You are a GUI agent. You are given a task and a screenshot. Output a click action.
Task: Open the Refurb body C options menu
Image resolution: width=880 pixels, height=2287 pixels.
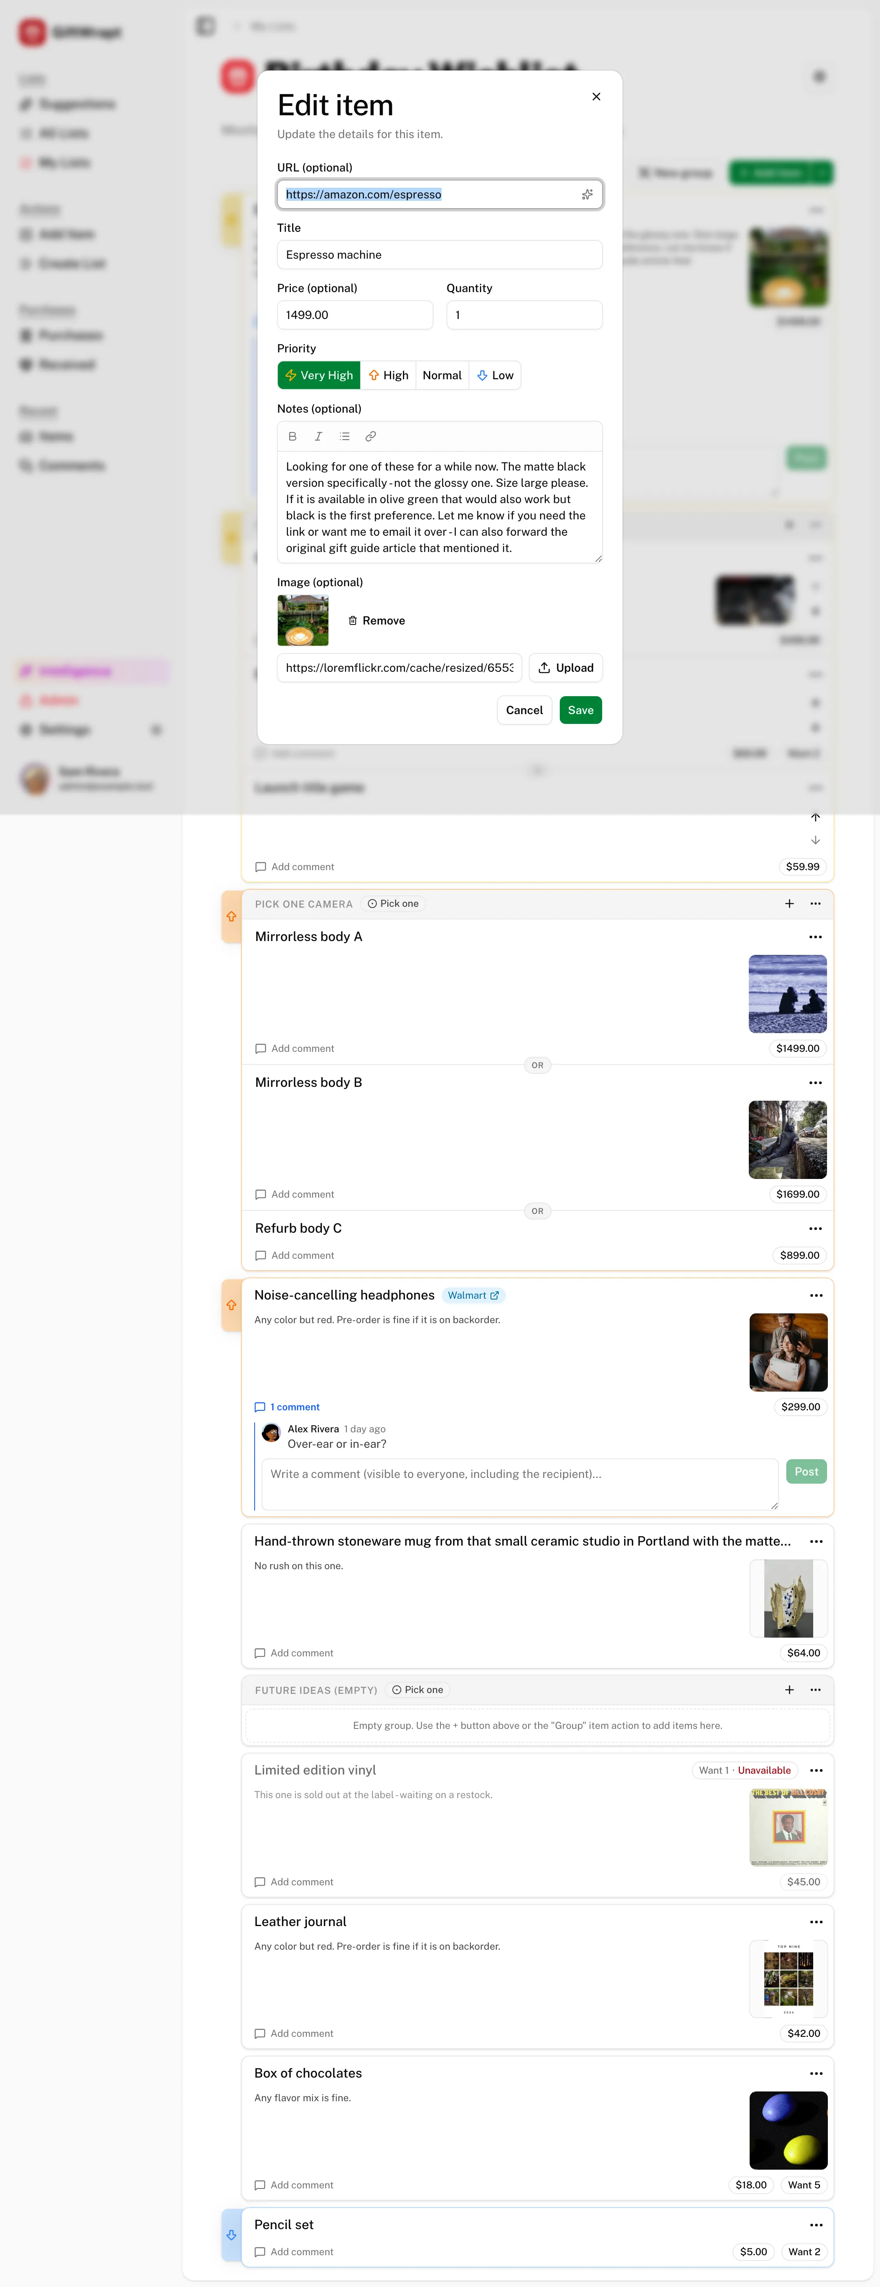click(x=816, y=1229)
